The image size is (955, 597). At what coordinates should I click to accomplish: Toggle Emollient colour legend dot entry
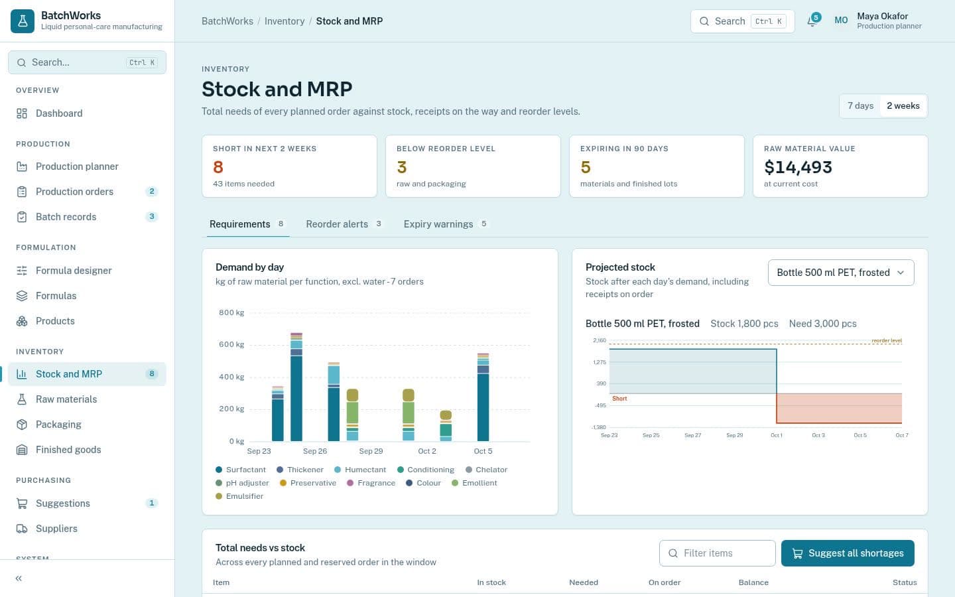tap(474, 483)
